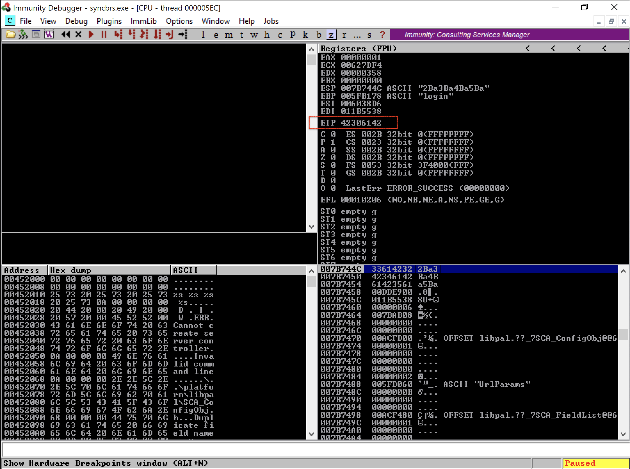This screenshot has width=630, height=469.
Task: Open the ImmLib menu
Action: (144, 21)
